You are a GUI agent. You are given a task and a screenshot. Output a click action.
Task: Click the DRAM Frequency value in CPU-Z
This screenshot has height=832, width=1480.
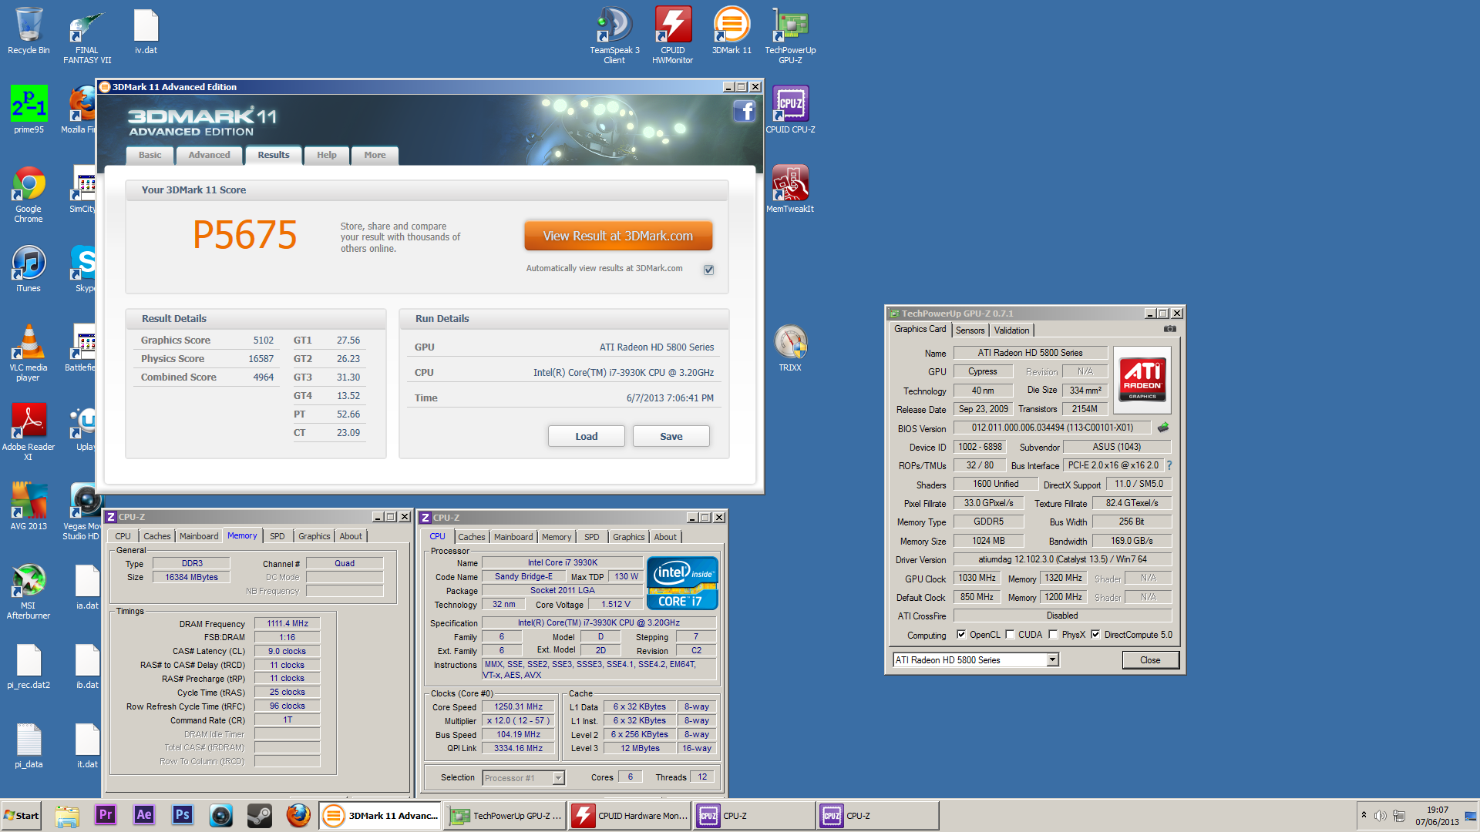pos(288,624)
